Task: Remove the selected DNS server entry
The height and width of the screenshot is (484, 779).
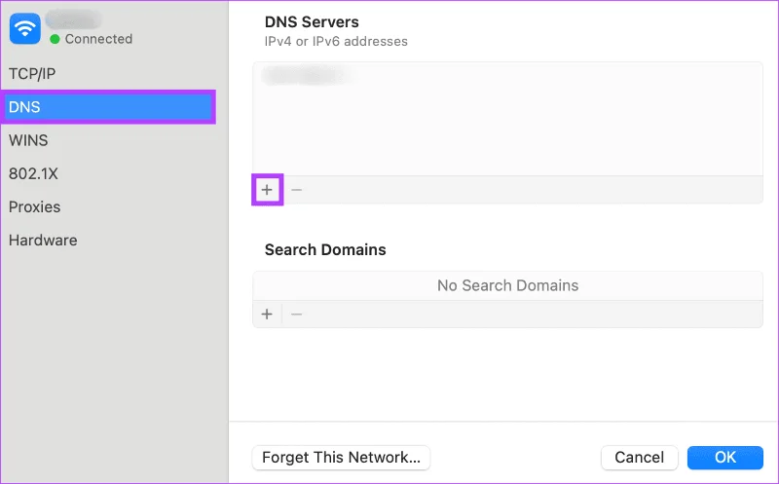Action: point(297,190)
